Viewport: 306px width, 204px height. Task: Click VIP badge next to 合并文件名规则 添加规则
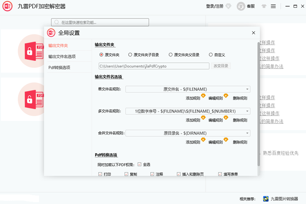[203, 140]
